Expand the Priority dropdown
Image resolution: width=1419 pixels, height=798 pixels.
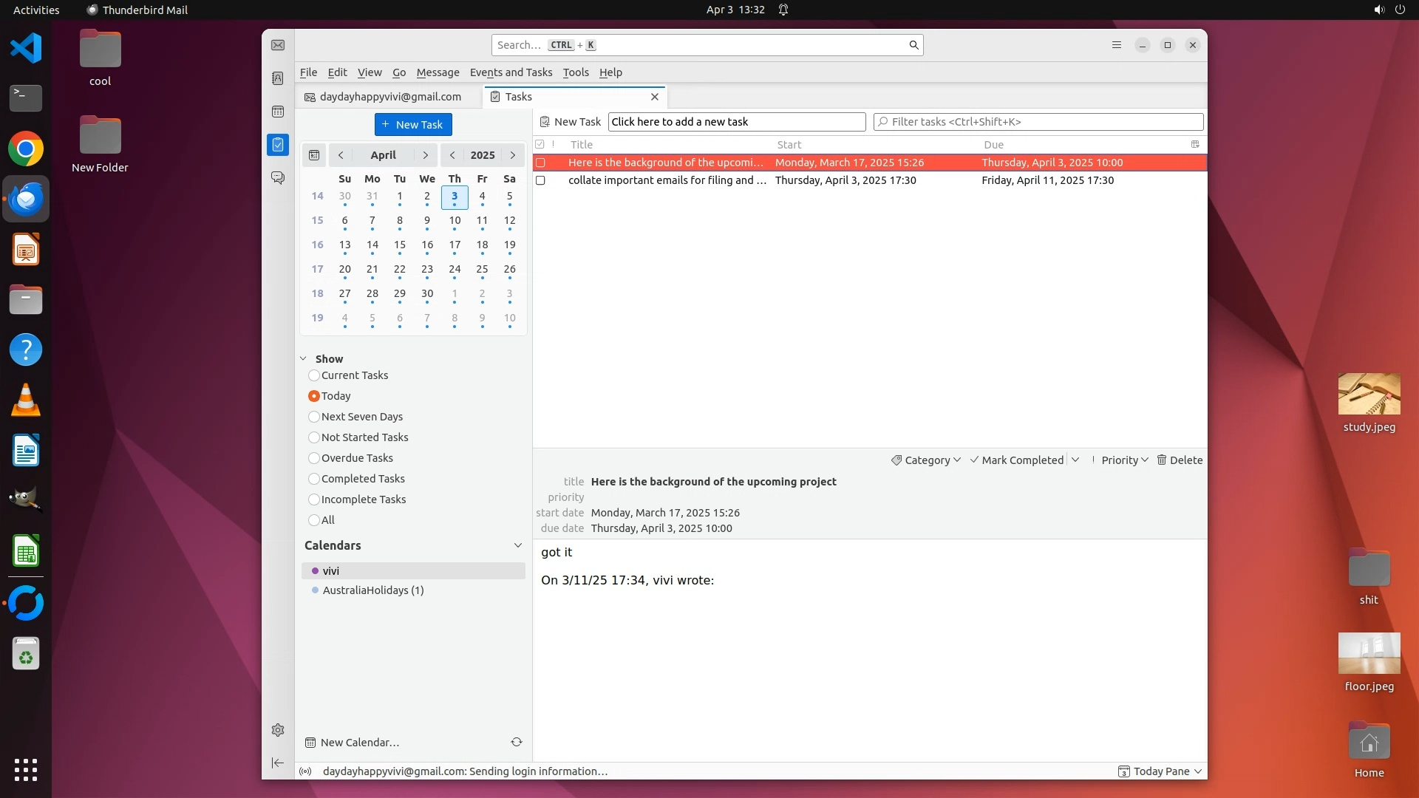point(1124,460)
